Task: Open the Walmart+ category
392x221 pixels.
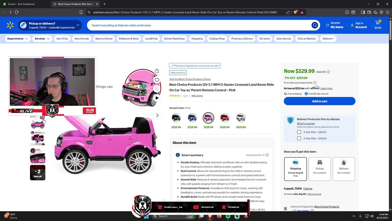Action: pos(328,39)
